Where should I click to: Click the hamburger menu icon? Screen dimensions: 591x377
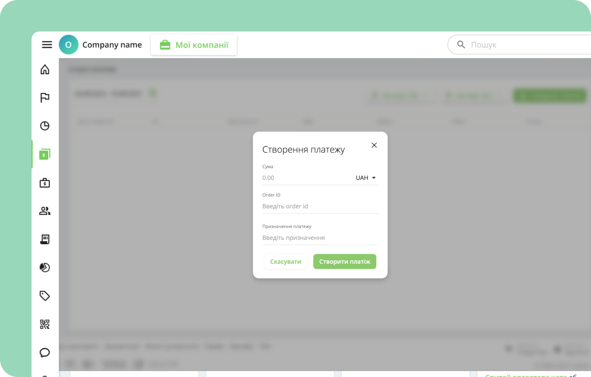click(x=47, y=44)
